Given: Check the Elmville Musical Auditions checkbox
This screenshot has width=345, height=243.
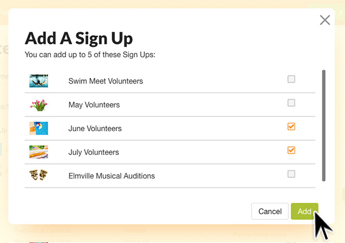Looking at the screenshot, I should [x=291, y=174].
